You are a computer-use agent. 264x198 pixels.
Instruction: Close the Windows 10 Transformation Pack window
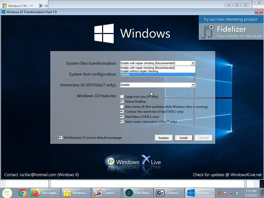click(x=259, y=12)
